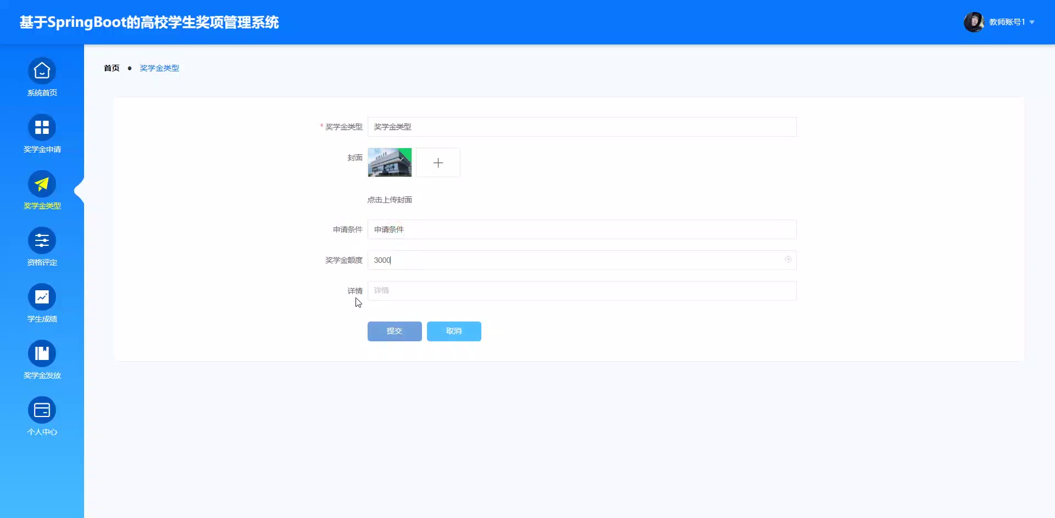Screen dimensions: 1055x518
Task: Open the 系统首页 home icon
Action: click(x=42, y=71)
